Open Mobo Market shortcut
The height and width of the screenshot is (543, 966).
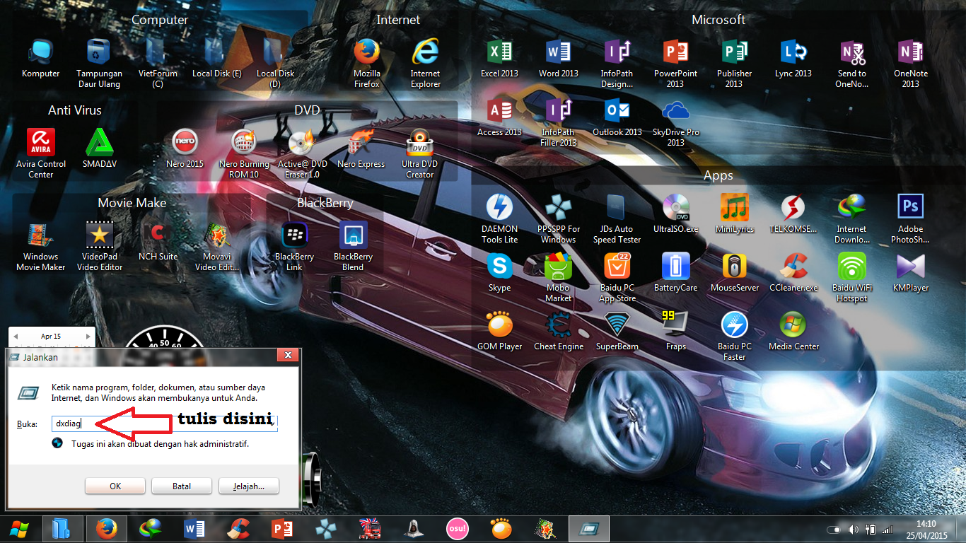click(x=559, y=277)
